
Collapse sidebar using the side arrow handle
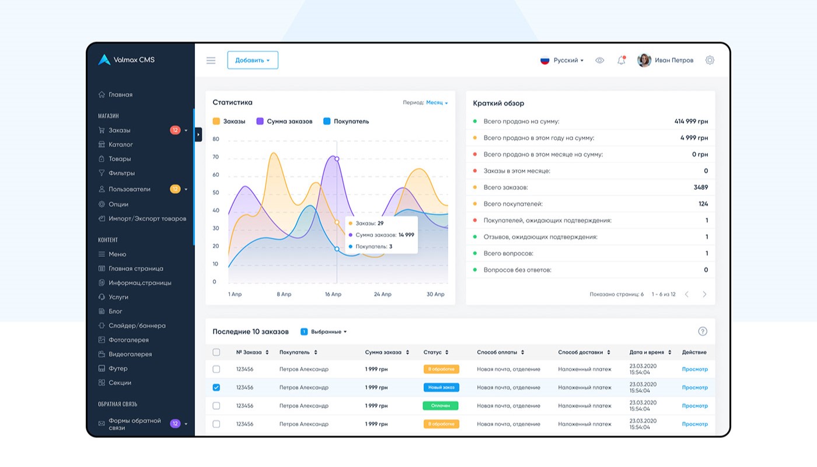tap(198, 134)
